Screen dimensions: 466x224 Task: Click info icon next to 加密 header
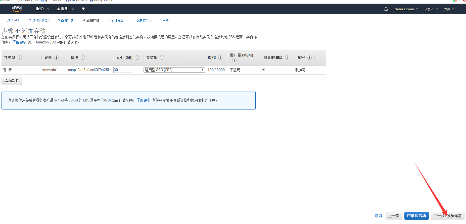coord(309,58)
